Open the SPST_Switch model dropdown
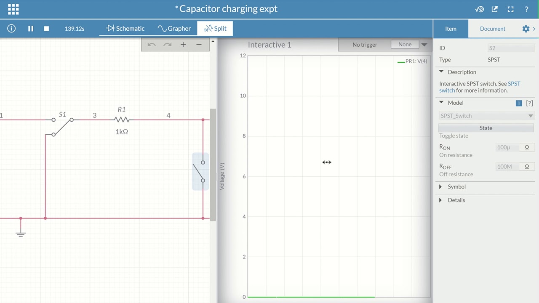 486,116
